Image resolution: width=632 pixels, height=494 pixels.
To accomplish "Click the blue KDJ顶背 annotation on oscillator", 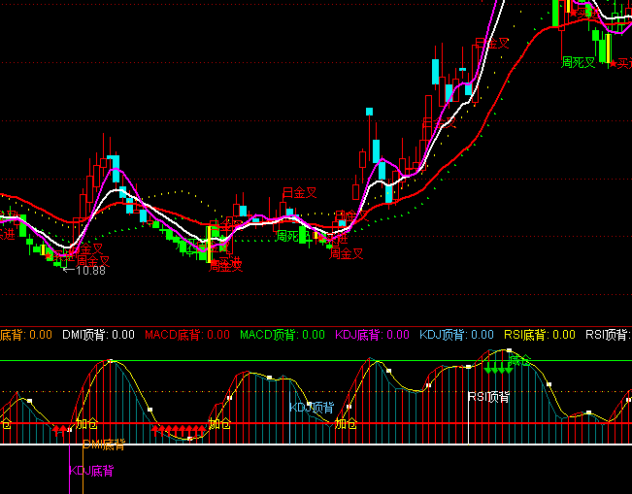I will (x=312, y=408).
